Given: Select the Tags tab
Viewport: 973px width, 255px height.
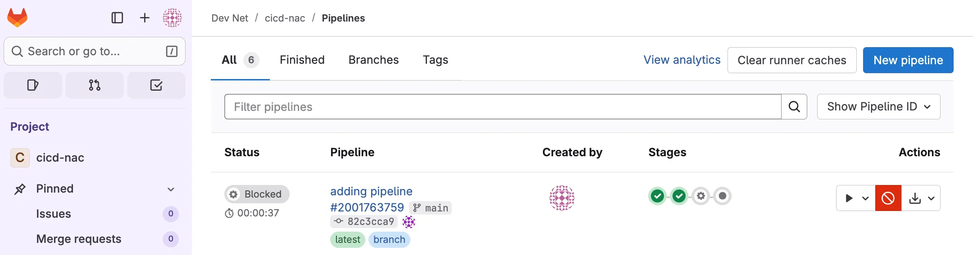Looking at the screenshot, I should (435, 60).
